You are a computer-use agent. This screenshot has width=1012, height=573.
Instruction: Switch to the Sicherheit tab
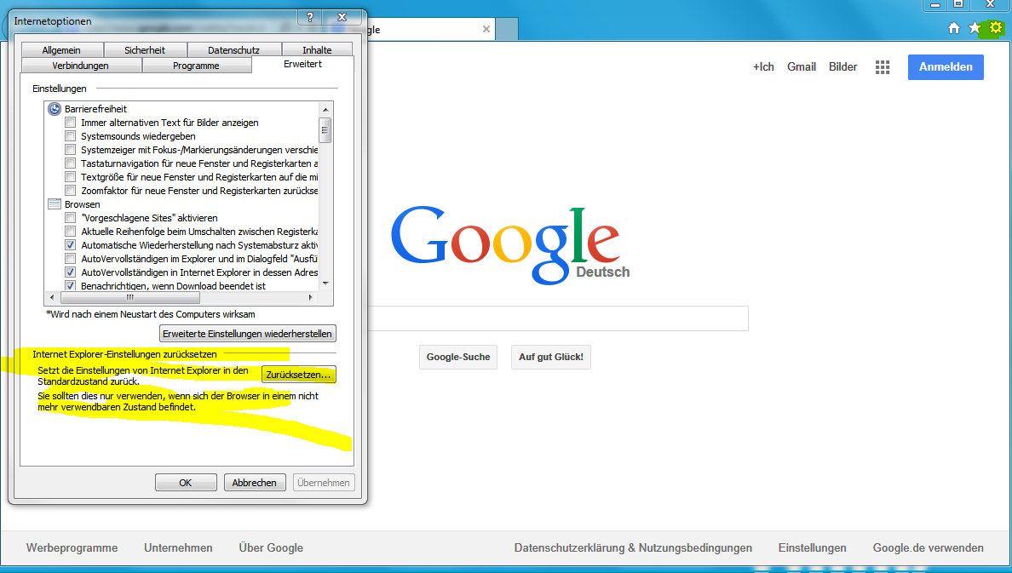[145, 49]
